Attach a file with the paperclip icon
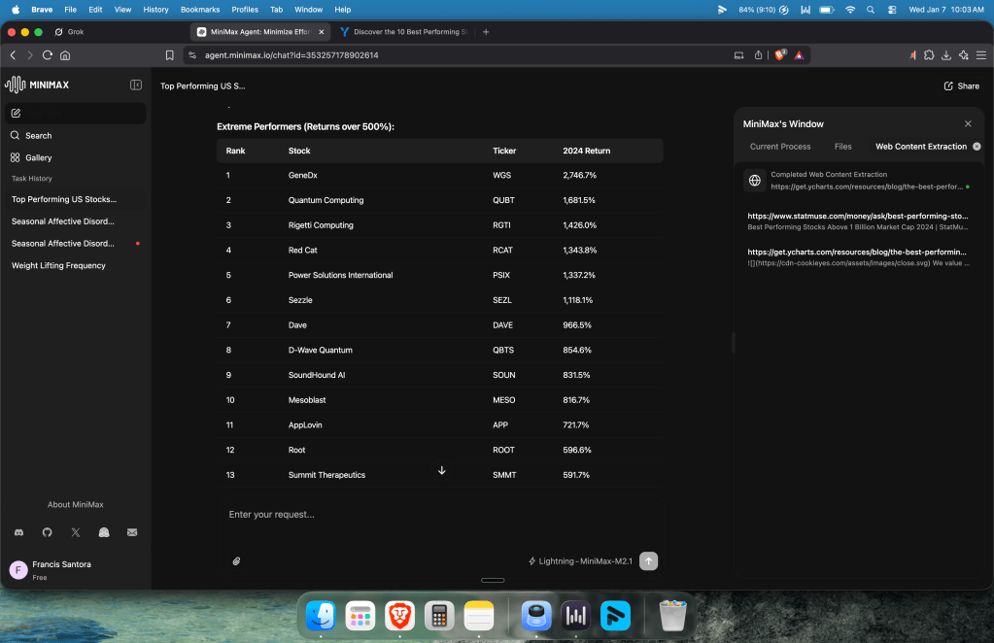The image size is (994, 643). coord(236,560)
